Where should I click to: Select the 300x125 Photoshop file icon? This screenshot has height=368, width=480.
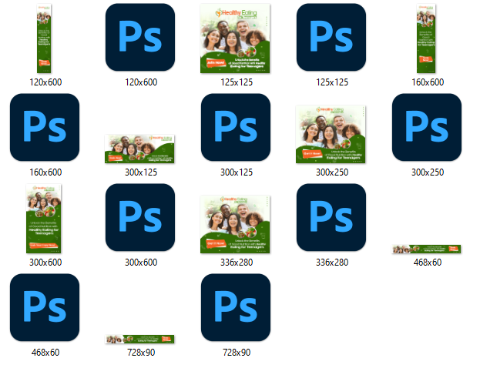[x=236, y=127]
